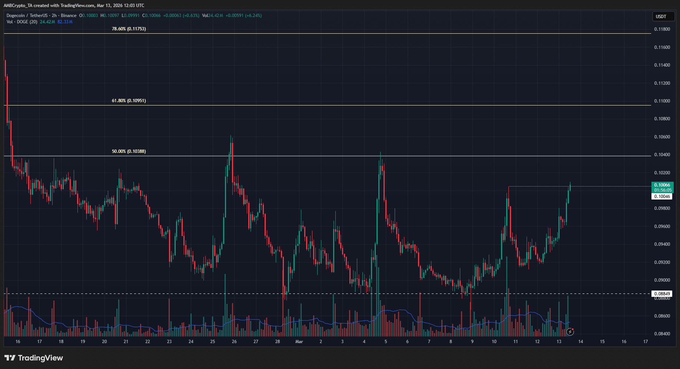Click the 78.60% Fibonacci level label
The width and height of the screenshot is (680, 369).
[129, 28]
